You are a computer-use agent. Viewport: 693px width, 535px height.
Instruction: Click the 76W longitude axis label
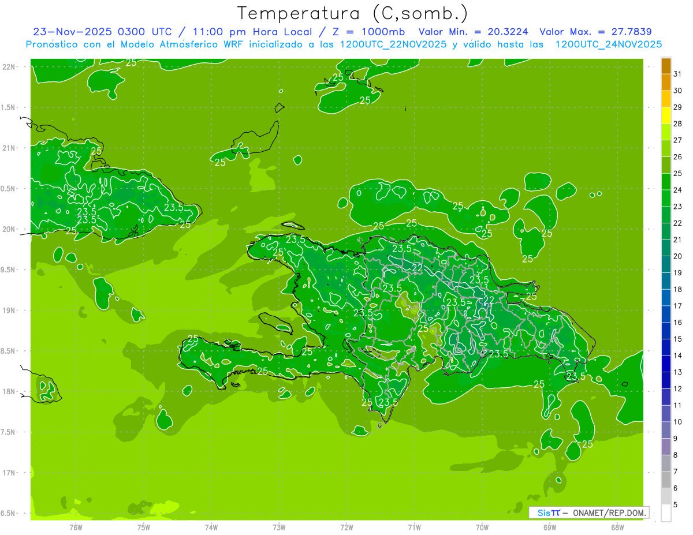[x=76, y=527]
